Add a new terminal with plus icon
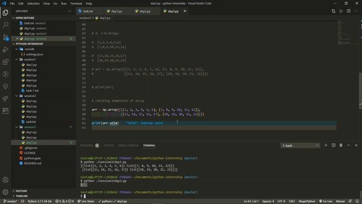The width and height of the screenshot is (362, 204). coord(326,145)
